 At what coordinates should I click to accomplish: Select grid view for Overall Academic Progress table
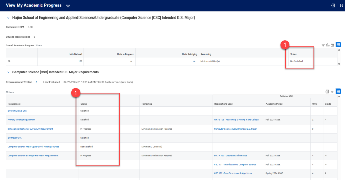[x=338, y=45]
